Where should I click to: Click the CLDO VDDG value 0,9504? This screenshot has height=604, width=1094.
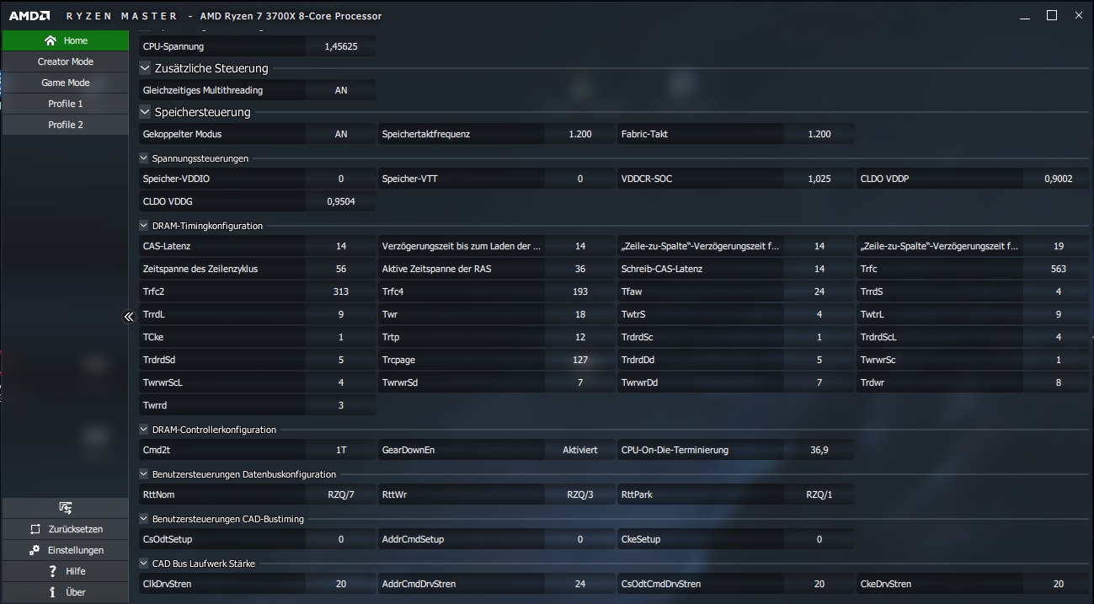click(x=341, y=201)
